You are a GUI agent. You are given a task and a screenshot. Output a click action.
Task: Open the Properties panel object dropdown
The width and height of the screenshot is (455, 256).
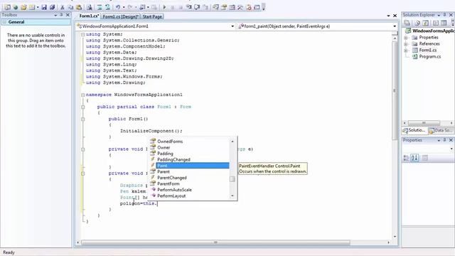point(451,149)
